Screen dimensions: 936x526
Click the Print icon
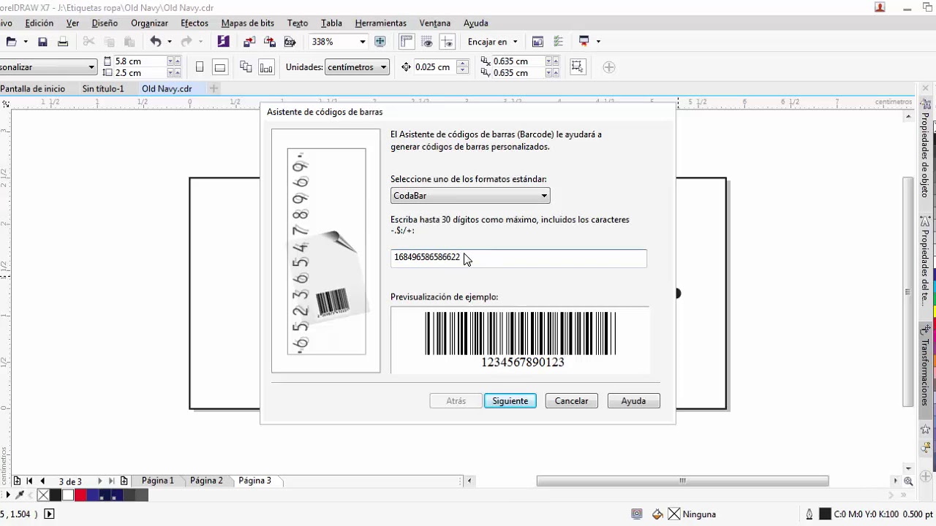pyautogui.click(x=63, y=42)
